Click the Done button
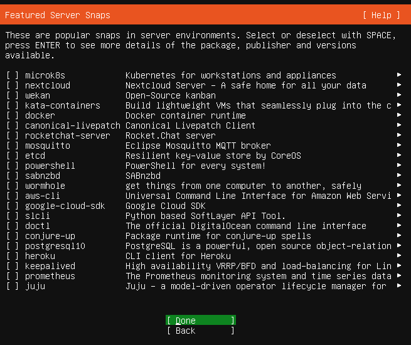 coord(201,321)
